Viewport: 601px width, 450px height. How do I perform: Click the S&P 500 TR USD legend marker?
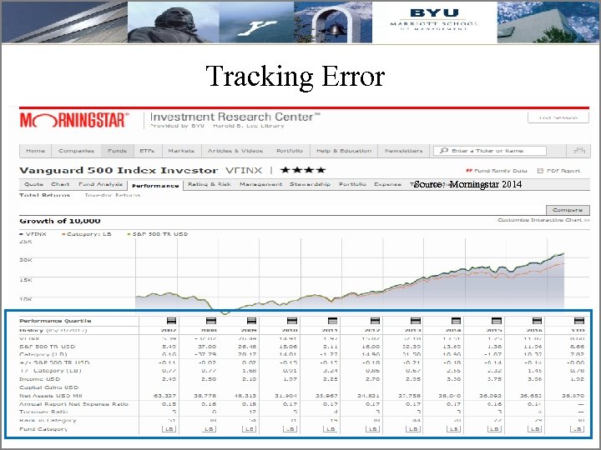[x=129, y=234]
